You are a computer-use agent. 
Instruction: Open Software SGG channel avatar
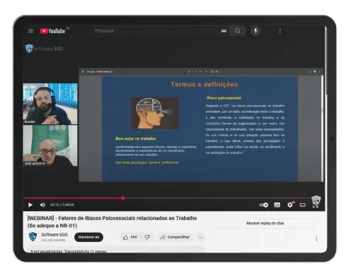(x=33, y=236)
